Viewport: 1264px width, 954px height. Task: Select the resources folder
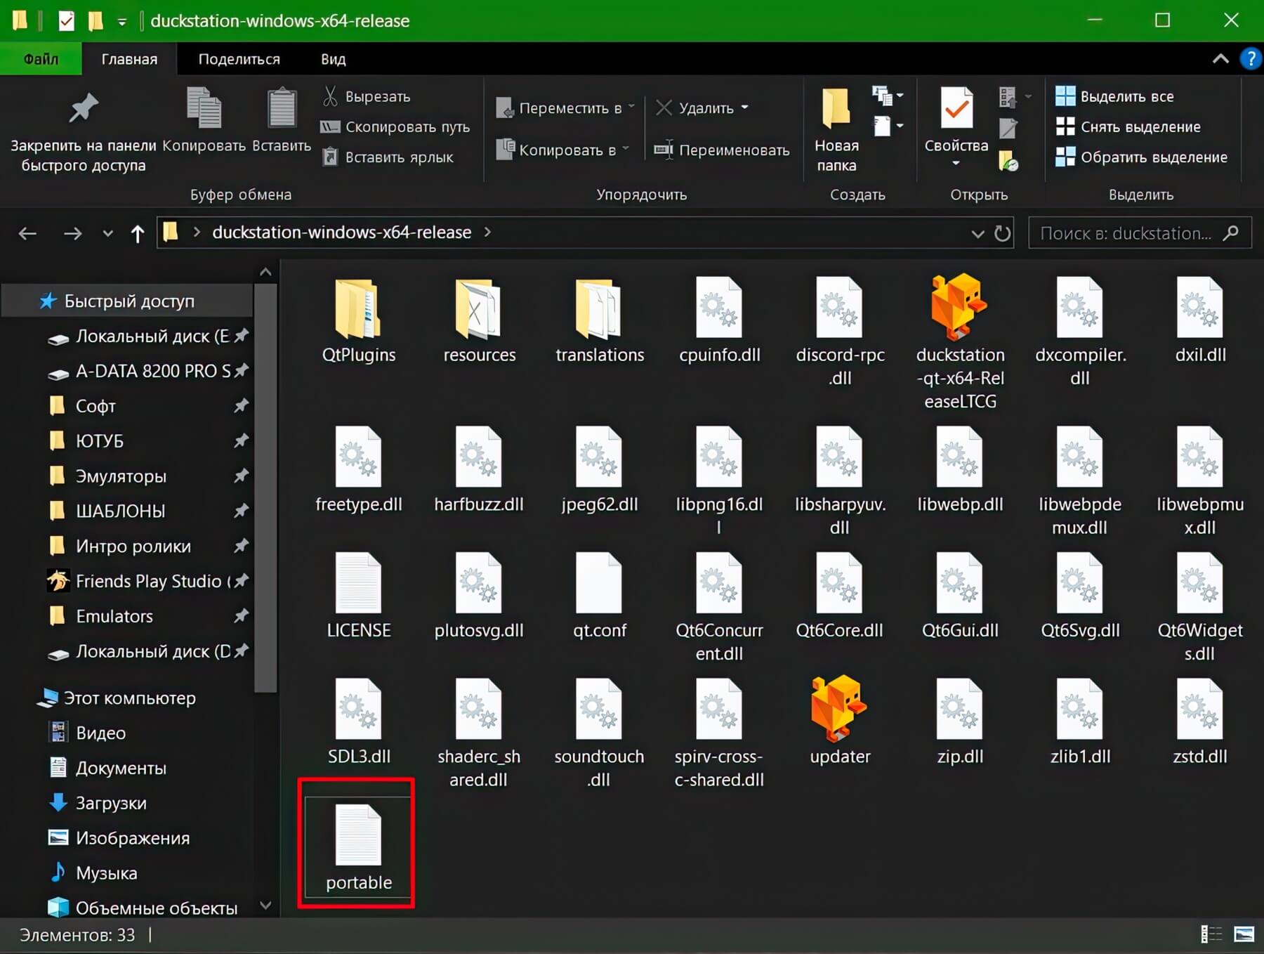click(479, 321)
